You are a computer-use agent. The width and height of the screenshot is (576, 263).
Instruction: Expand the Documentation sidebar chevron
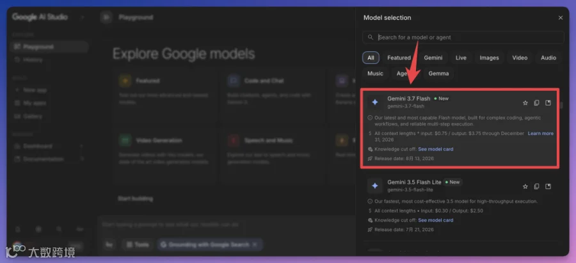[x=81, y=159]
